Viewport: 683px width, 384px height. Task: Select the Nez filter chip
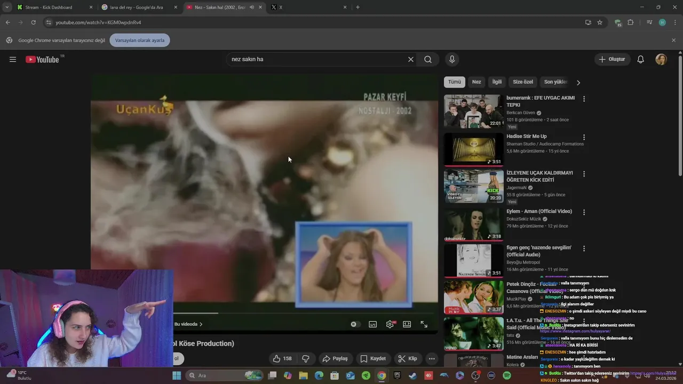pos(476,82)
